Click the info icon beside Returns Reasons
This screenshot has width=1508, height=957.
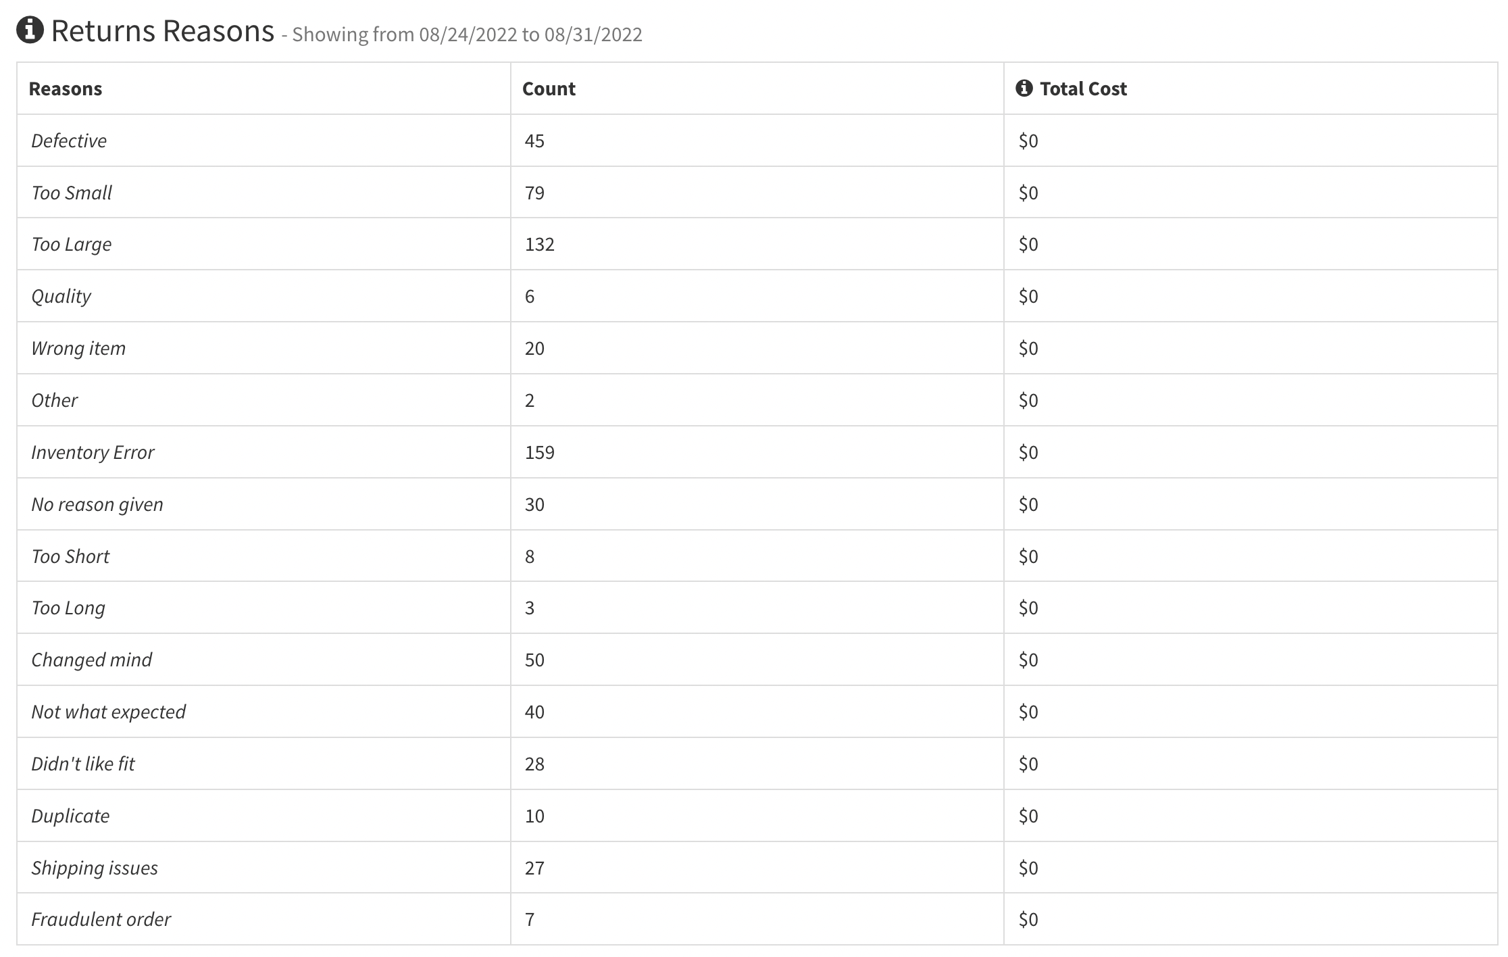tap(30, 30)
